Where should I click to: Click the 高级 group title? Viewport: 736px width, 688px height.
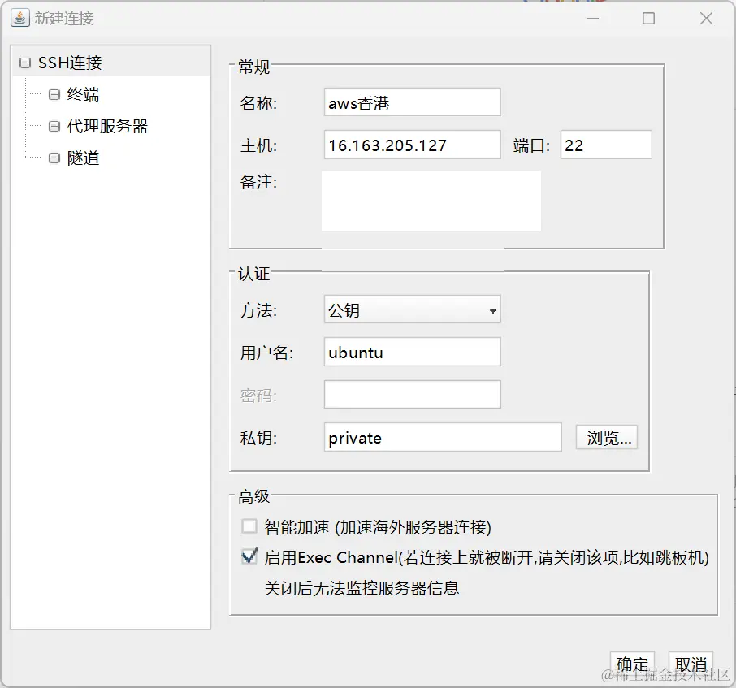point(253,496)
